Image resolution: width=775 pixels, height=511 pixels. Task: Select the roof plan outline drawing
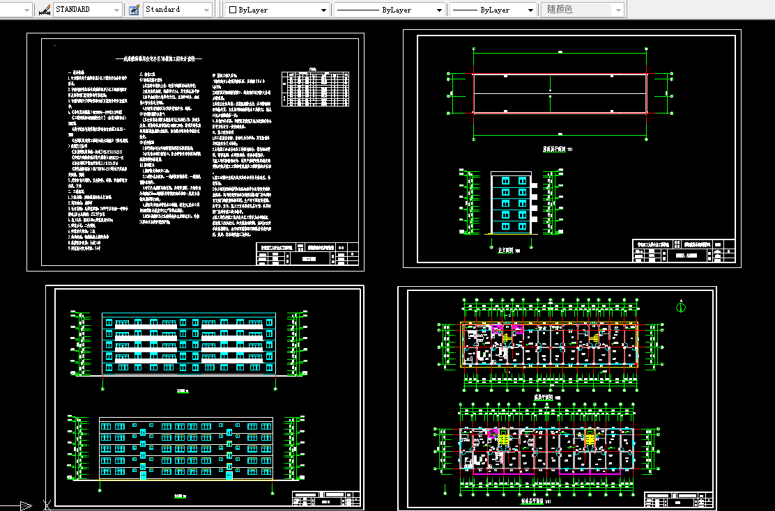(x=560, y=94)
